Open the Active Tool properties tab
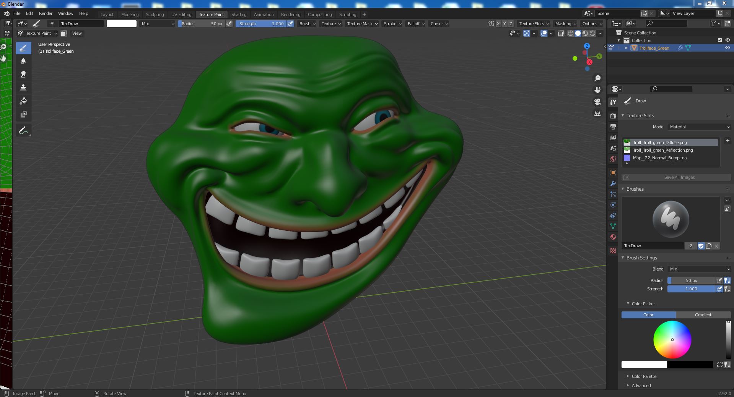 tap(613, 102)
